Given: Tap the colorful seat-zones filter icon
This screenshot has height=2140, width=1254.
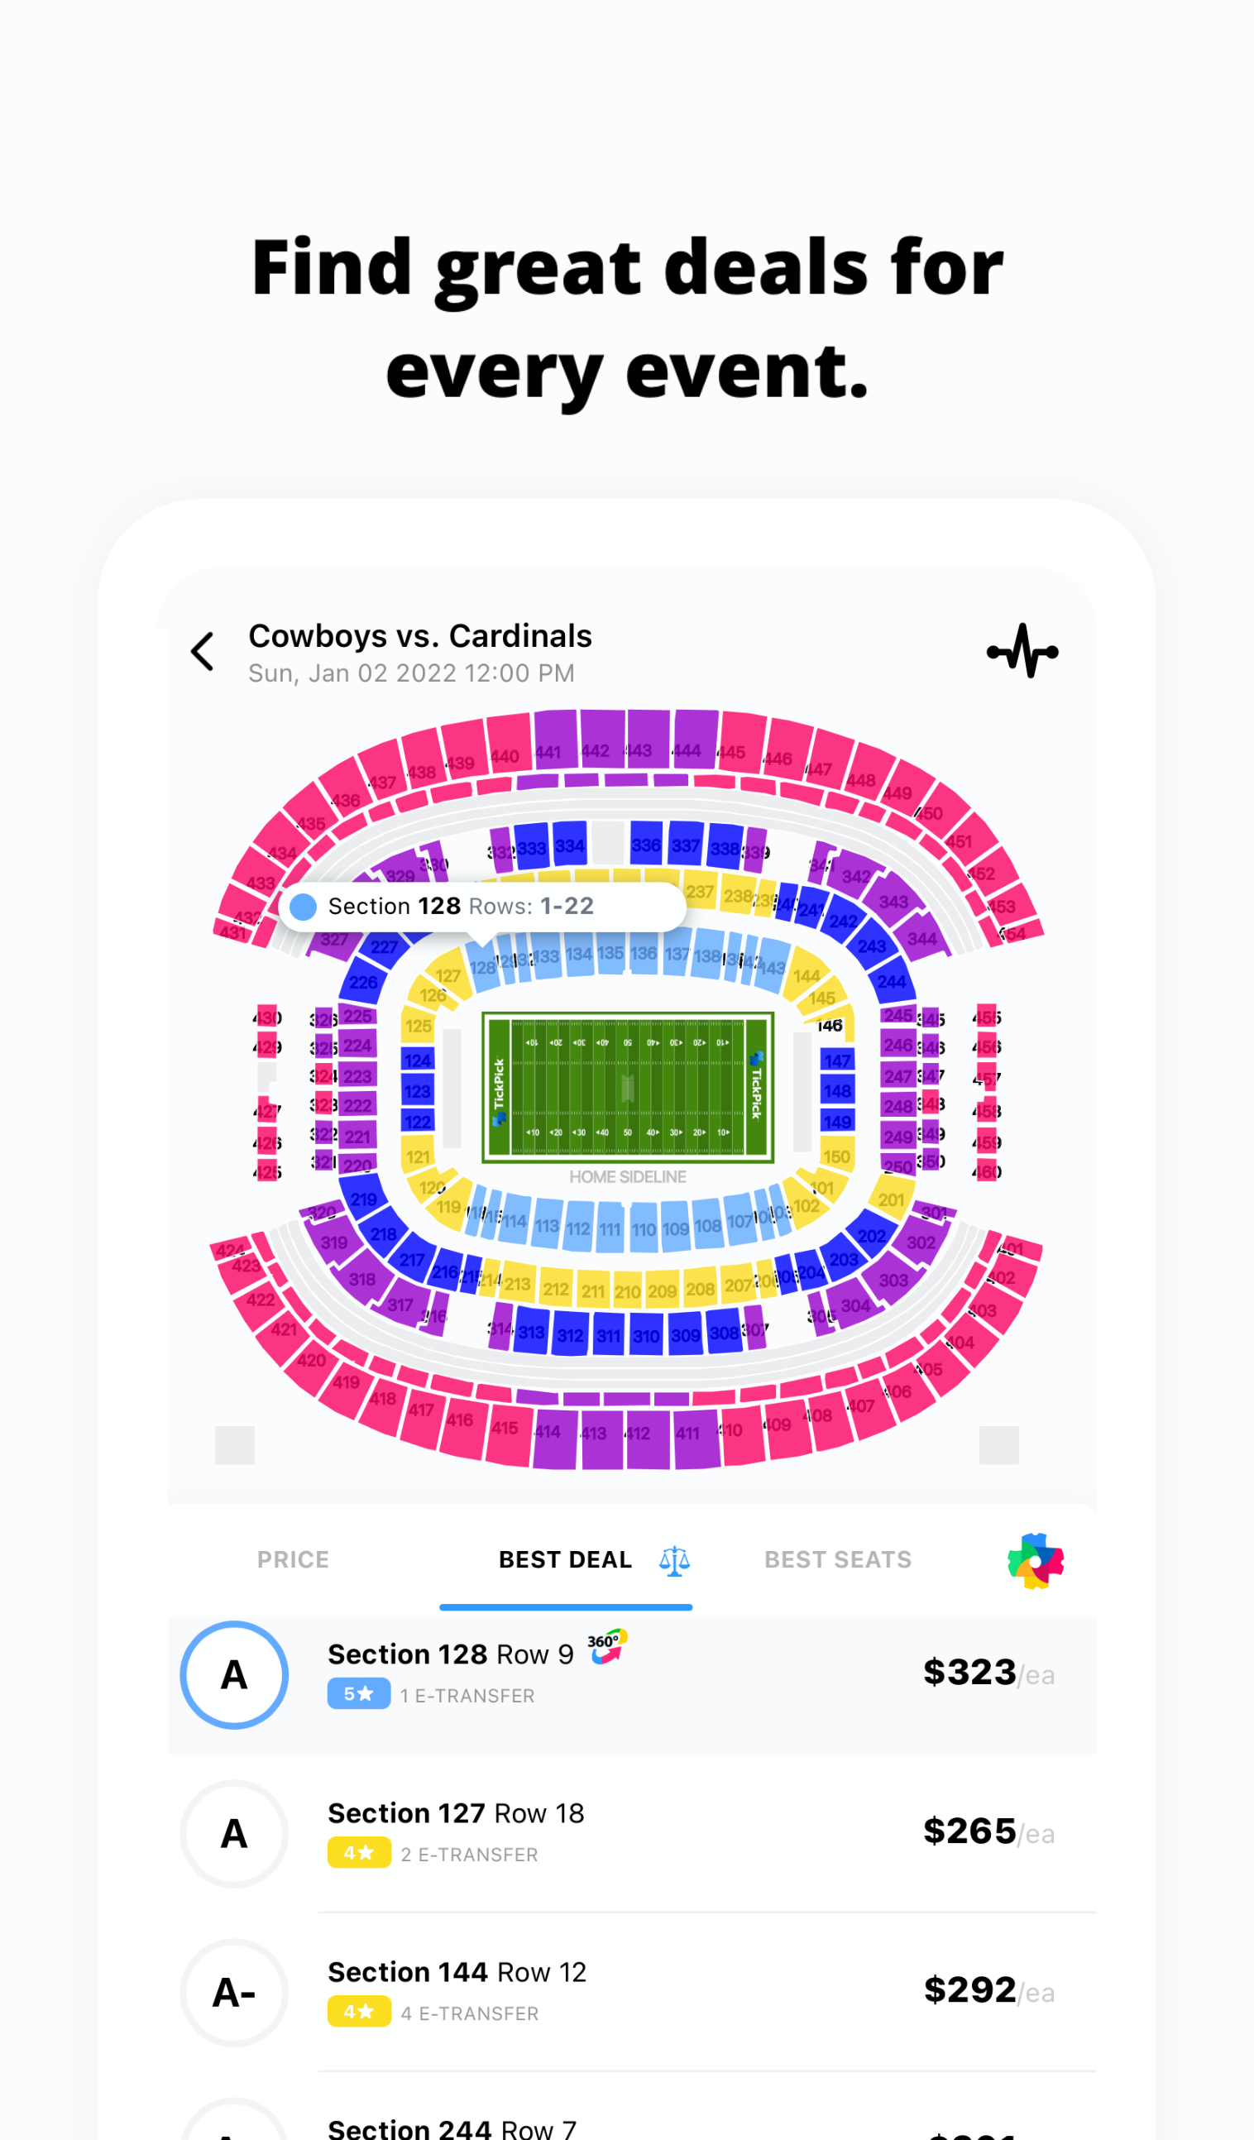Looking at the screenshot, I should pyautogui.click(x=1035, y=1561).
